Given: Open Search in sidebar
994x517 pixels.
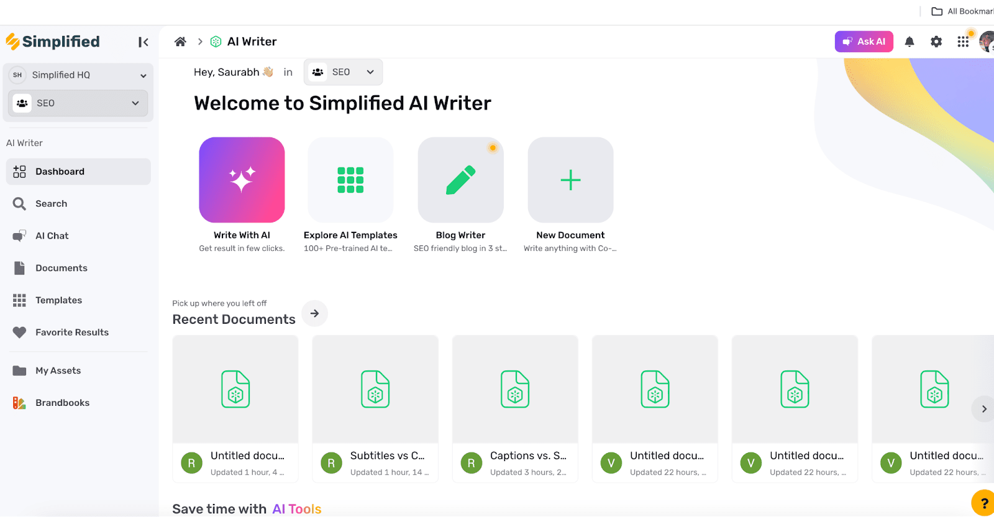Looking at the screenshot, I should [x=78, y=204].
